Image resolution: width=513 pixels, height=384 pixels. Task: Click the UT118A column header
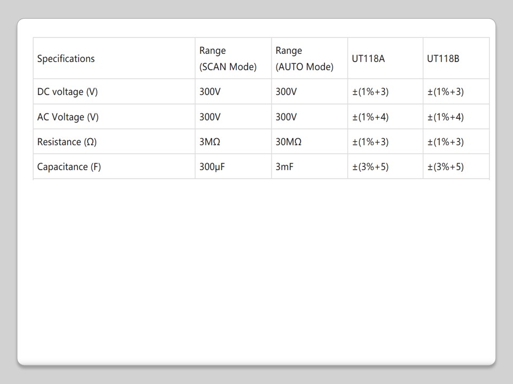(368, 59)
